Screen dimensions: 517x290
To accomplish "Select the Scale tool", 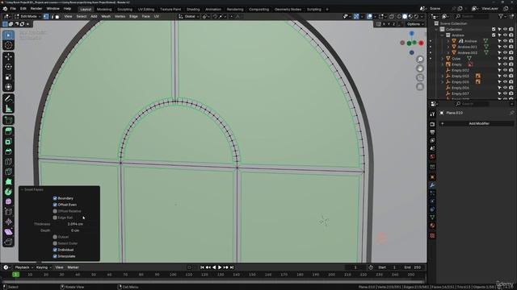I will coord(9,77).
